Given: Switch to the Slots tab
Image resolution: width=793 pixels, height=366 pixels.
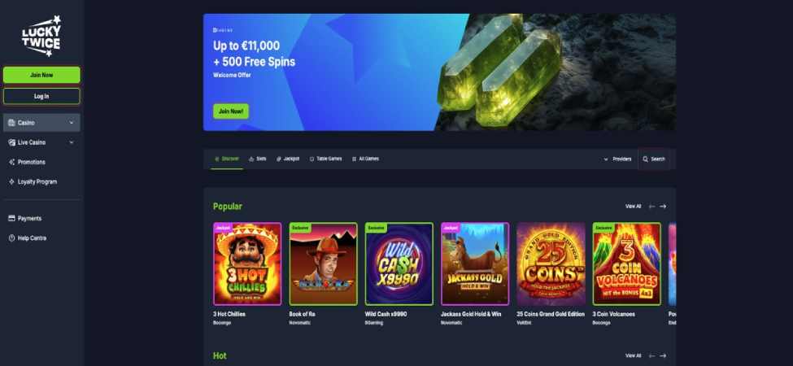Looking at the screenshot, I should (x=258, y=159).
